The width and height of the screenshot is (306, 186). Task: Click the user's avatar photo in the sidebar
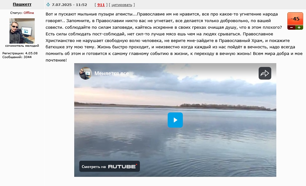pyautogui.click(x=22, y=31)
